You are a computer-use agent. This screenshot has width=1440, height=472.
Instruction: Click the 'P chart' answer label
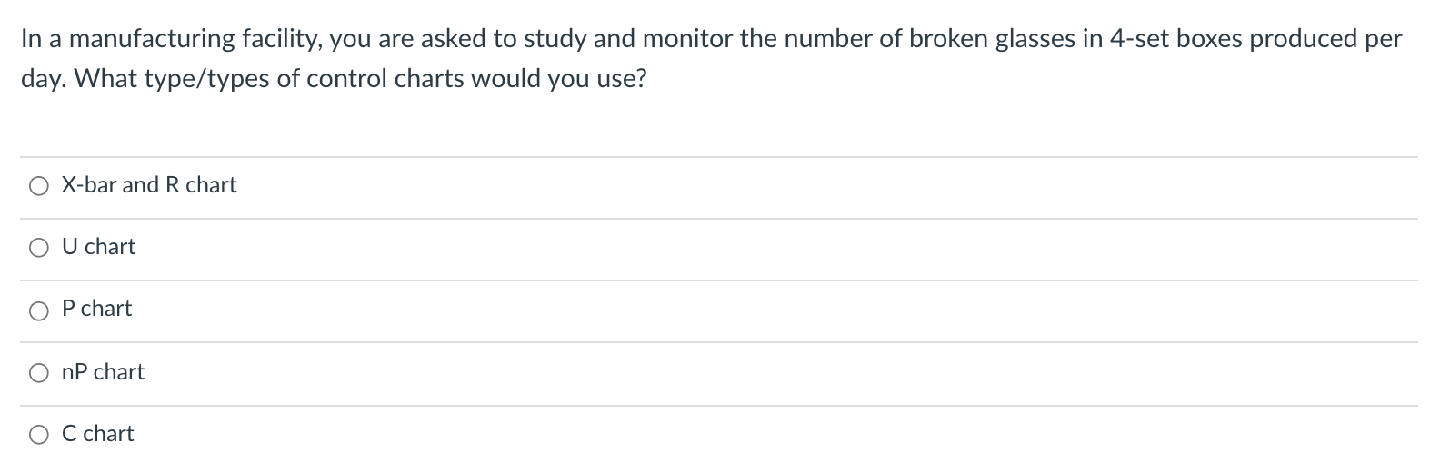(x=97, y=309)
